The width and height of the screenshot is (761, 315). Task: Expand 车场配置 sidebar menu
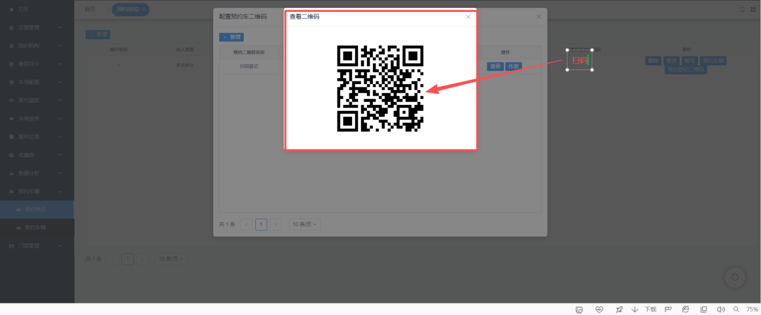(x=37, y=82)
